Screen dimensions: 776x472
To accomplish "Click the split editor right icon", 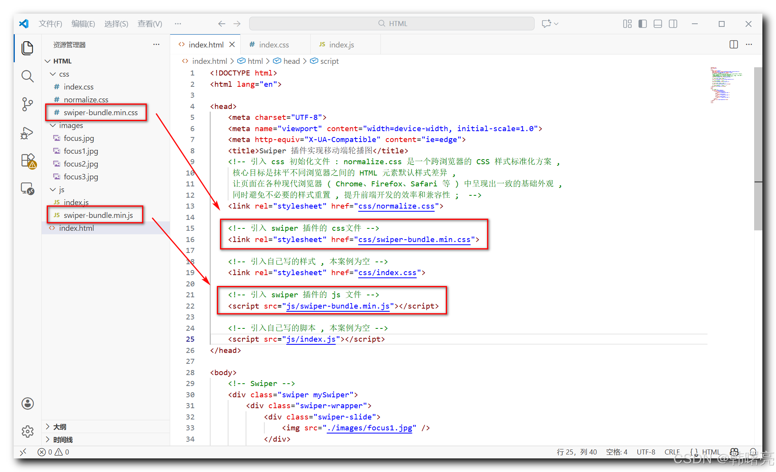I will coord(734,45).
